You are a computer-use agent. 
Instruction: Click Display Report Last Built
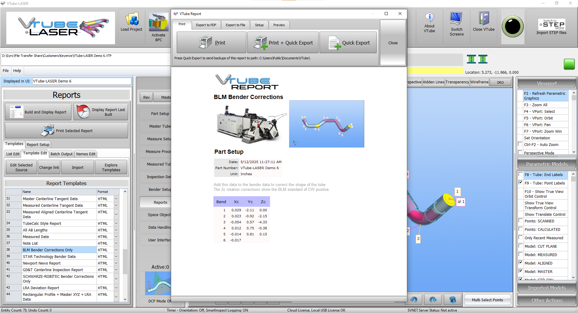pos(101,112)
